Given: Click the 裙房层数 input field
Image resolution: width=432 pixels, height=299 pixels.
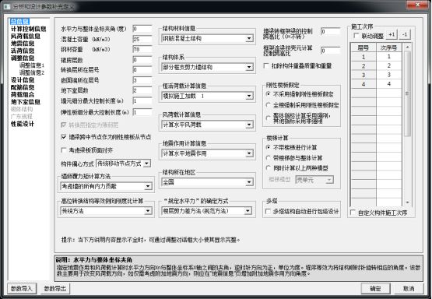Looking at the screenshot, I should [x=142, y=59].
